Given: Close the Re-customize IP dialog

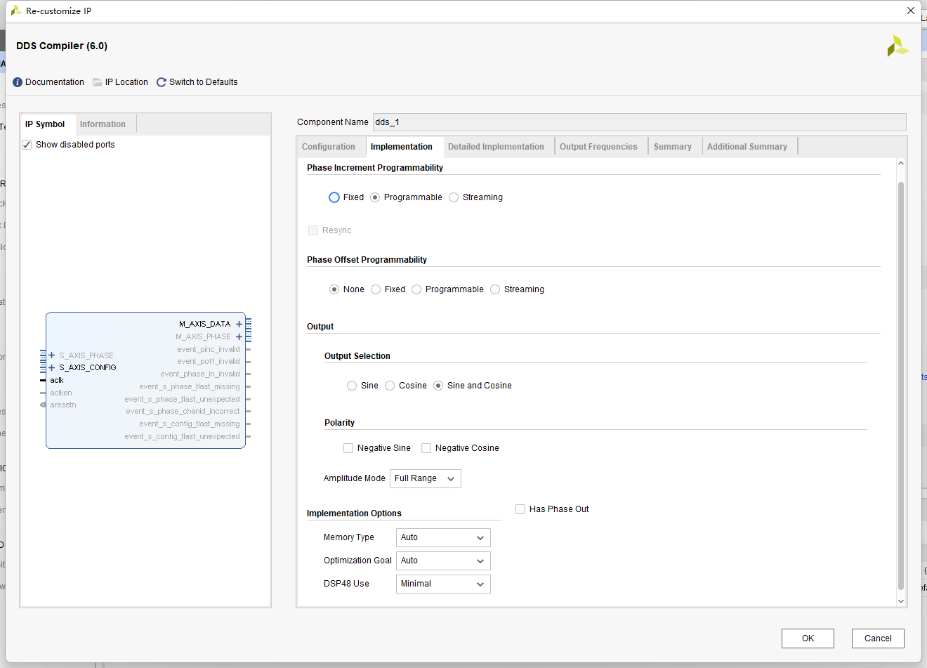Looking at the screenshot, I should coord(911,11).
